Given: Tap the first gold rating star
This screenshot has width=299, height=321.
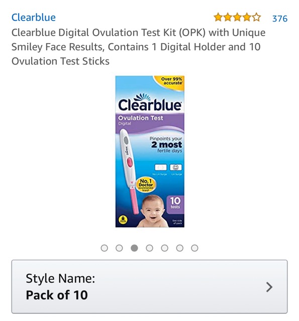Looking at the screenshot, I should click(x=218, y=17).
